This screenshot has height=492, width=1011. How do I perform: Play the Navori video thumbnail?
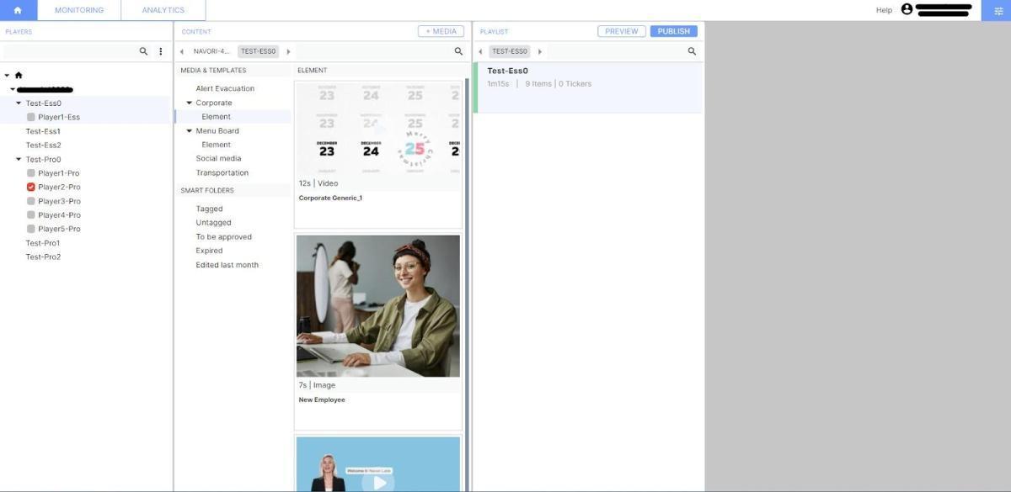tap(378, 481)
